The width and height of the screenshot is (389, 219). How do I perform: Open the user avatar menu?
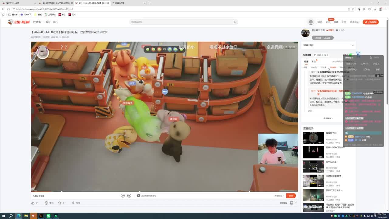click(x=311, y=22)
